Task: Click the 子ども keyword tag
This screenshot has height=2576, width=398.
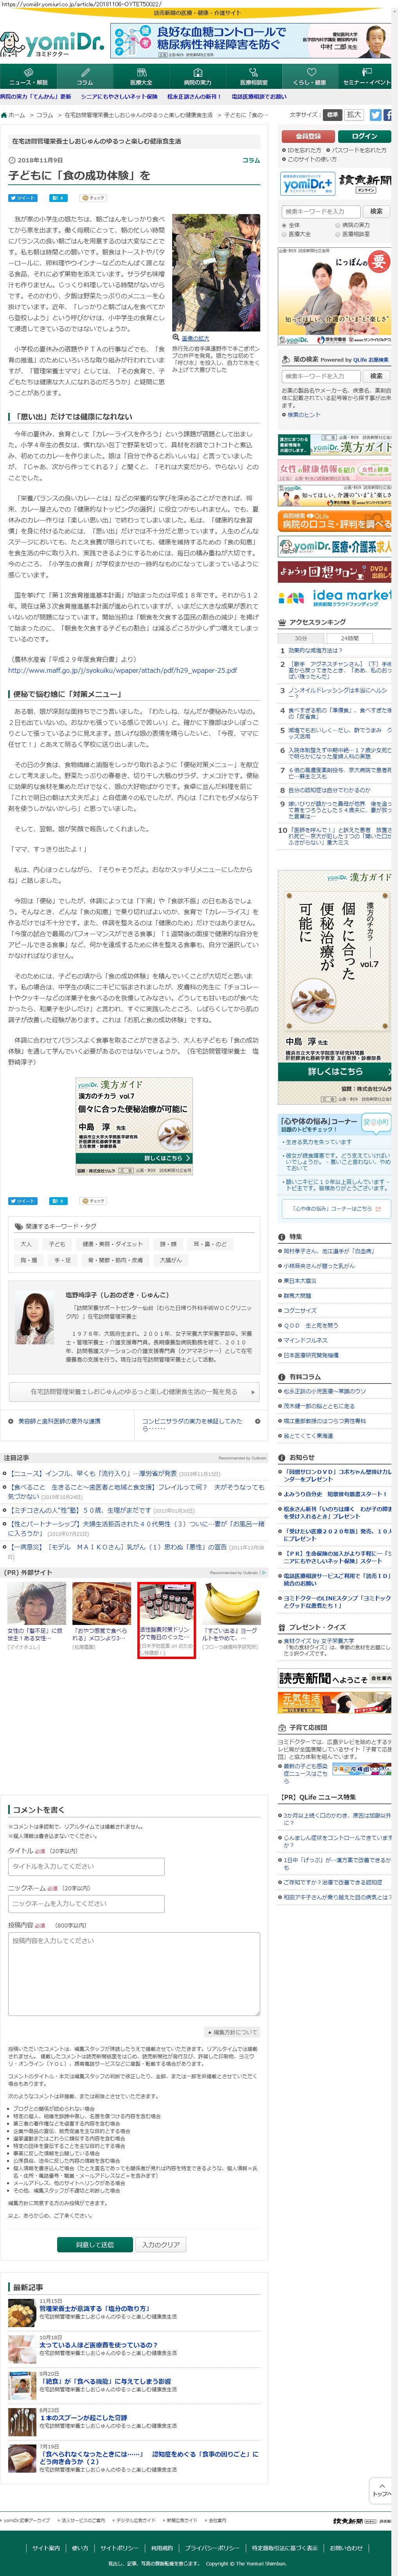Action: tap(57, 1244)
